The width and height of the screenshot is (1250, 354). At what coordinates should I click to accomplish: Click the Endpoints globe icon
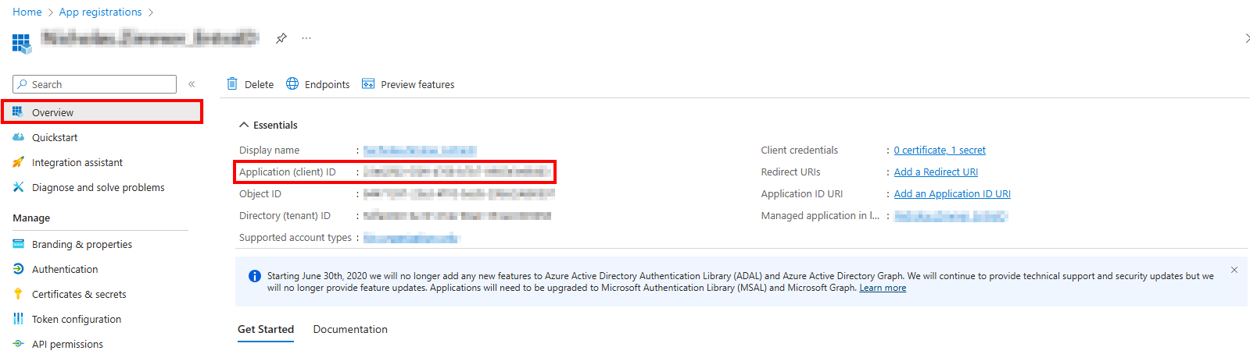point(292,83)
